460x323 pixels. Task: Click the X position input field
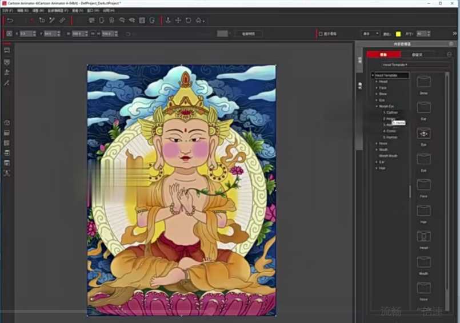(x=27, y=34)
